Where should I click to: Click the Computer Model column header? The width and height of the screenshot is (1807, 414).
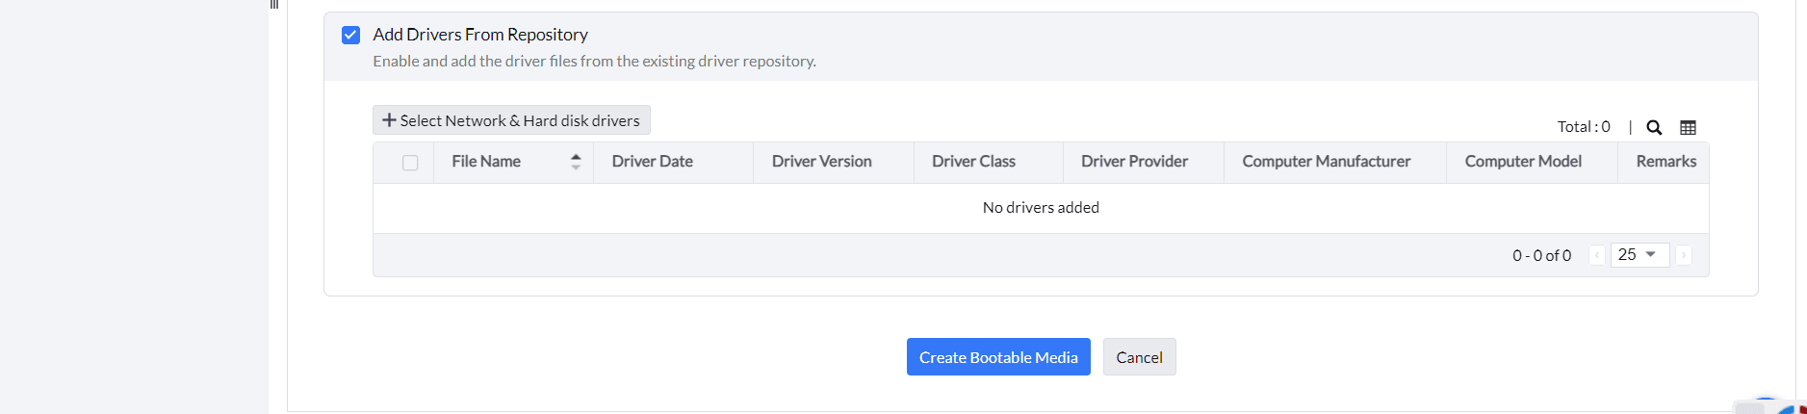(1523, 162)
